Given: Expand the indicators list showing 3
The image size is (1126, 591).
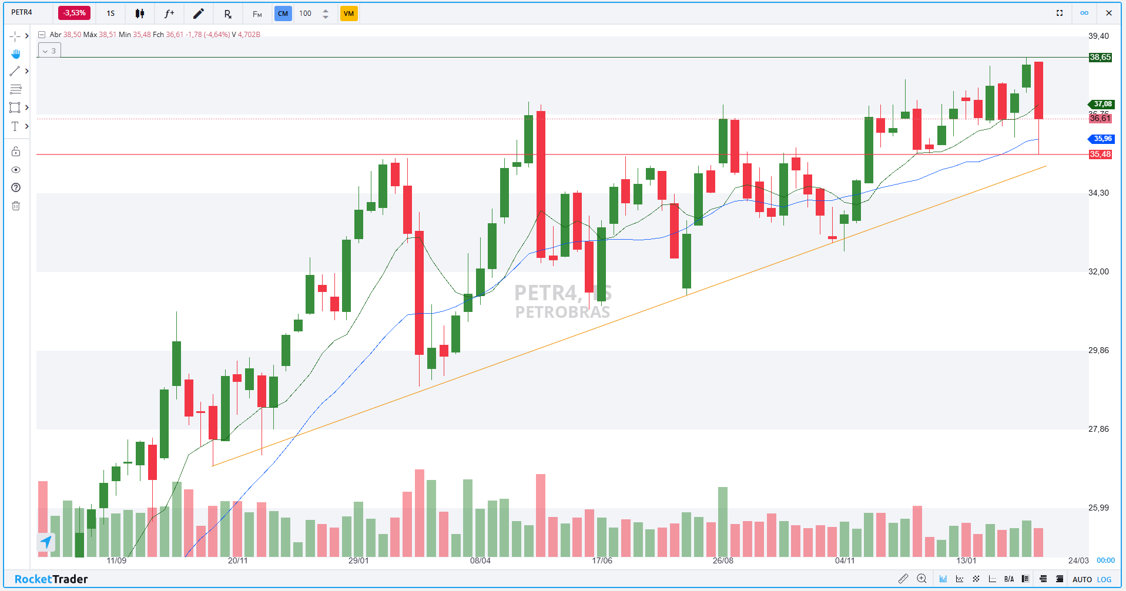Looking at the screenshot, I should pyautogui.click(x=49, y=51).
